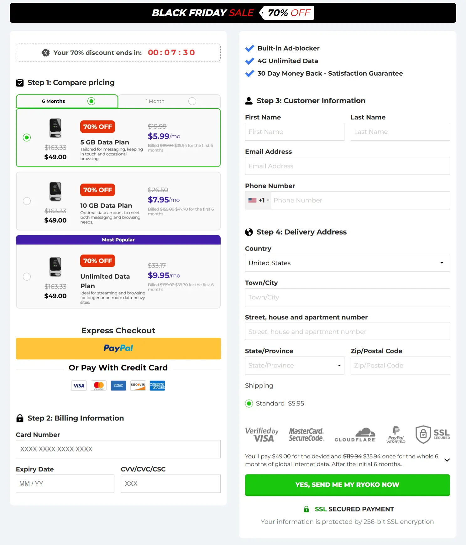Click the Unlimited plan device image
The height and width of the screenshot is (545, 466).
coord(55,267)
